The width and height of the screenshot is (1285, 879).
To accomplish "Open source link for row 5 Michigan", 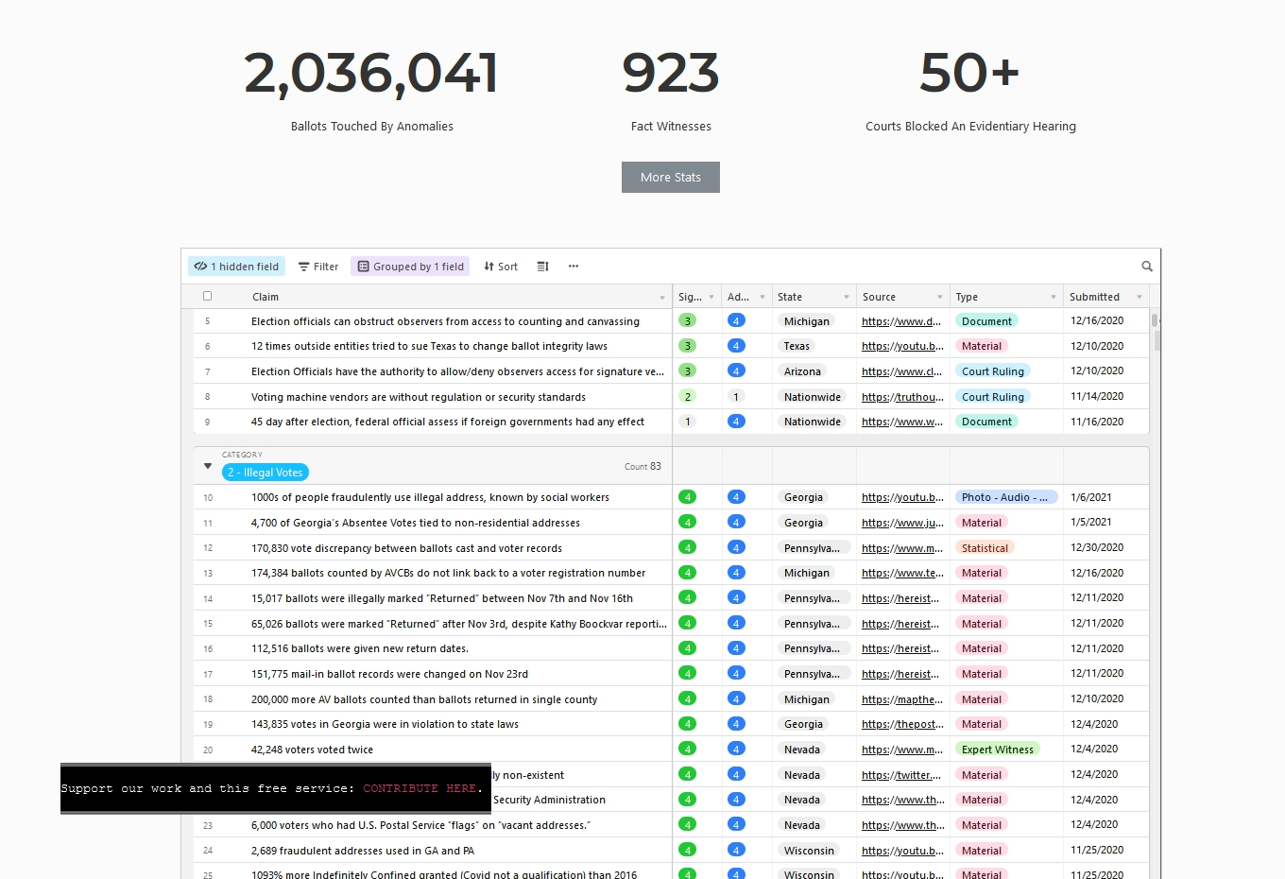I will pyautogui.click(x=901, y=321).
